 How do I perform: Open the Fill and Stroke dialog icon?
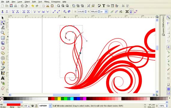[99, 6]
